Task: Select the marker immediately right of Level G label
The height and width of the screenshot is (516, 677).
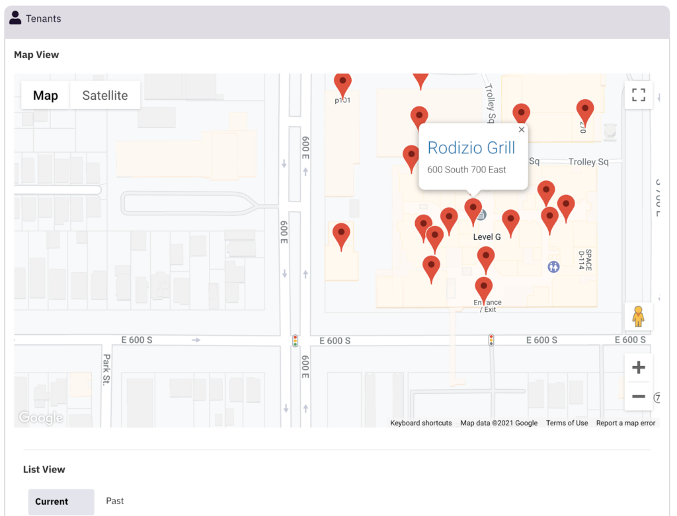Action: coord(511,223)
